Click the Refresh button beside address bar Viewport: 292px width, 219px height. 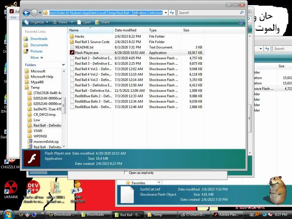pos(172,13)
